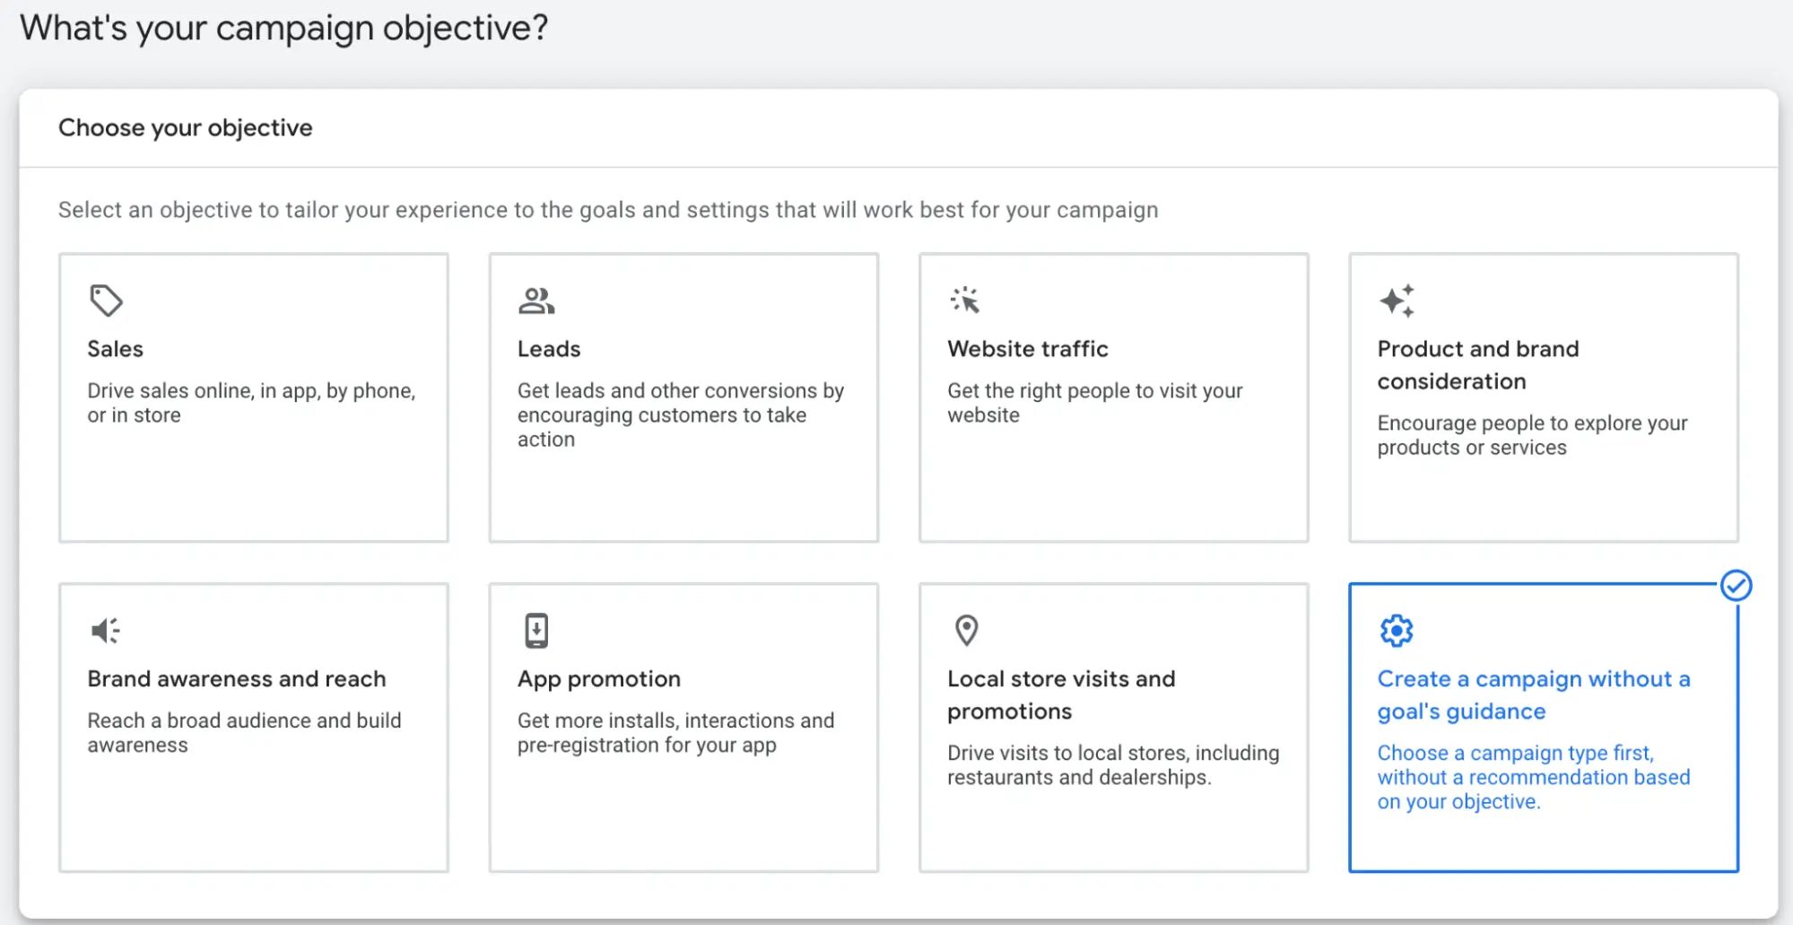Click 'Encourage people to explore your products' text
This screenshot has width=1793, height=925.
point(1533,435)
